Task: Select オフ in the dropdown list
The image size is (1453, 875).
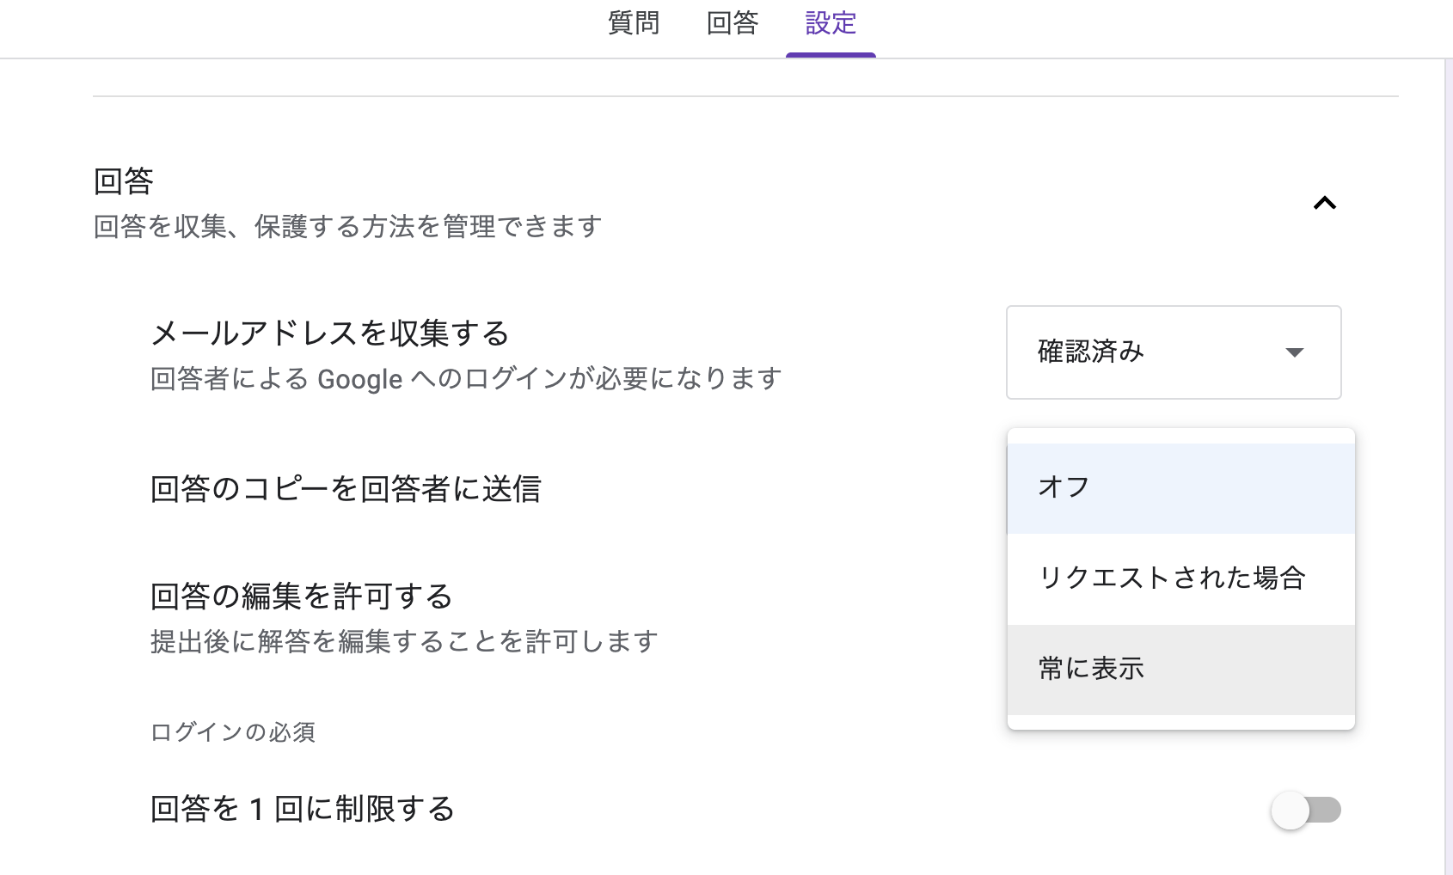Action: (x=1180, y=487)
